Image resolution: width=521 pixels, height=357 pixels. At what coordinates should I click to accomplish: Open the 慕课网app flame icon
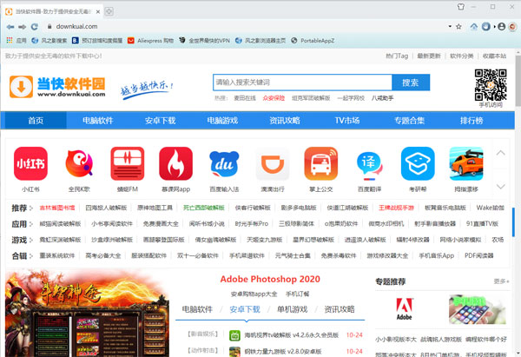tap(175, 163)
